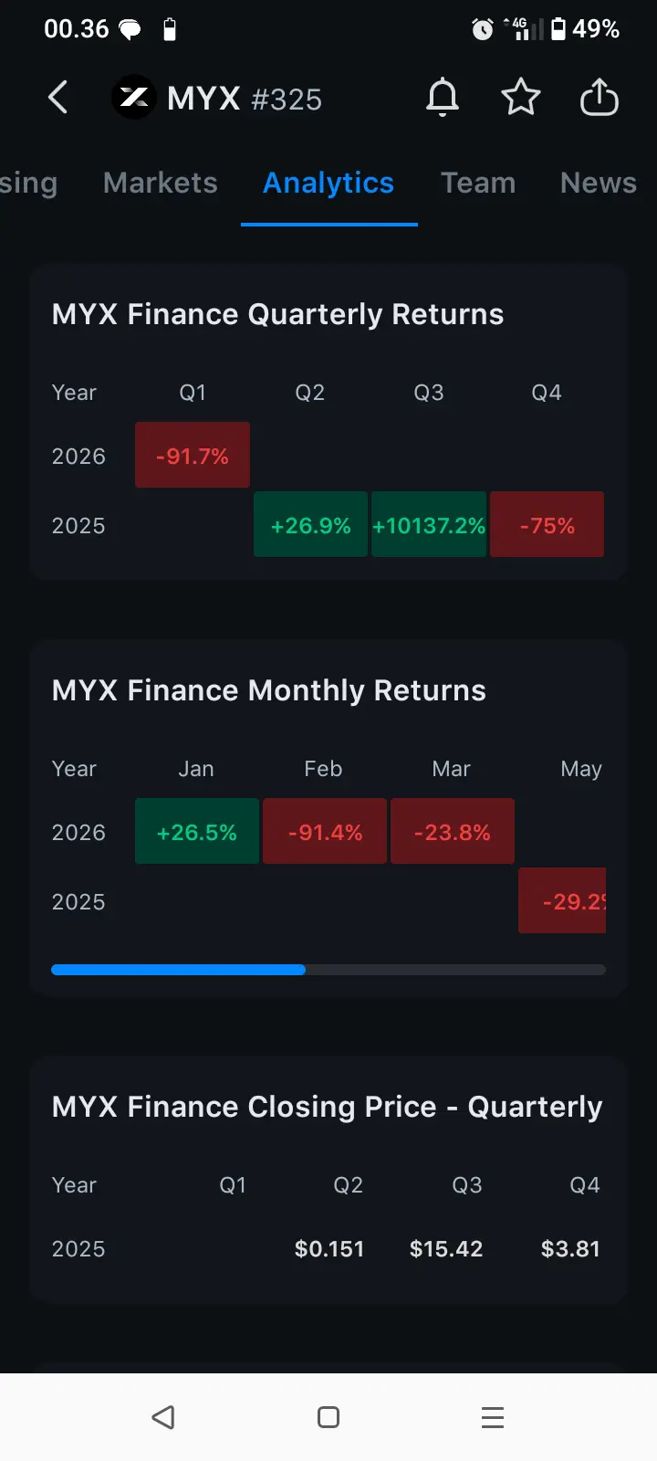Tap the back arrow icon
The image size is (657, 1461).
click(58, 98)
